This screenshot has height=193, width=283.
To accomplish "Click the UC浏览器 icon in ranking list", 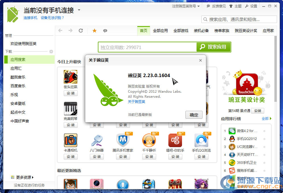I will [x=232, y=147].
